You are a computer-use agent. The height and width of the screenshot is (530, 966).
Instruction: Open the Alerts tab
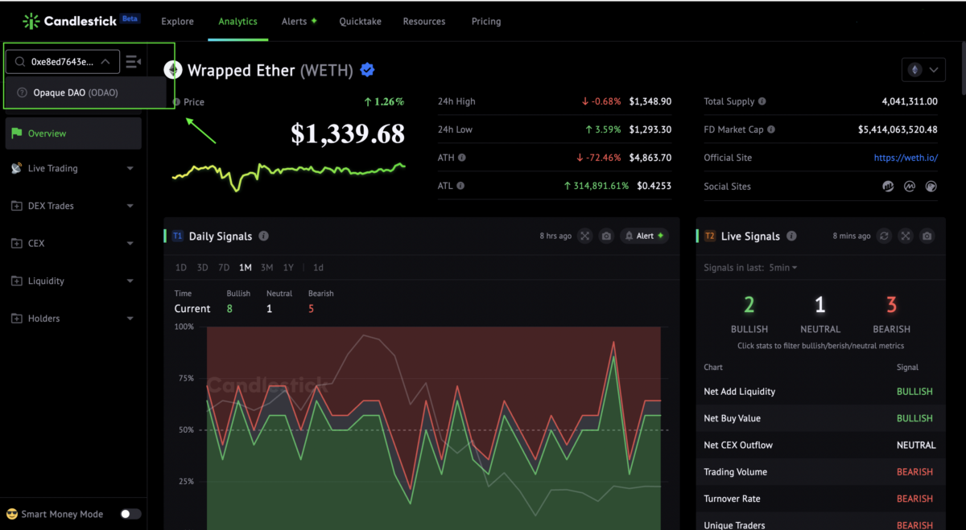pyautogui.click(x=299, y=21)
